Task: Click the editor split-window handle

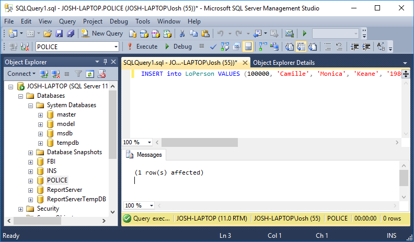Action: 406,74
